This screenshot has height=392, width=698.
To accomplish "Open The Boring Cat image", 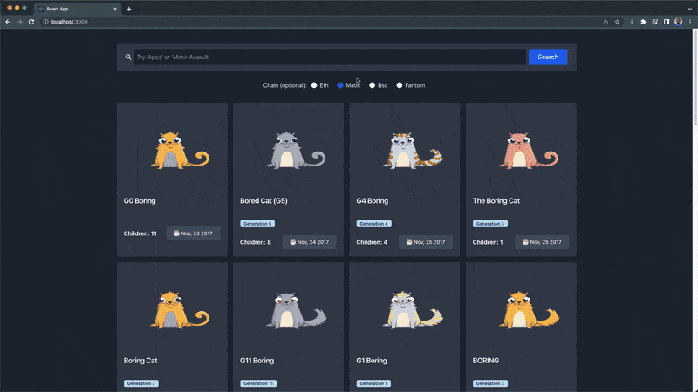I will 529,150.
